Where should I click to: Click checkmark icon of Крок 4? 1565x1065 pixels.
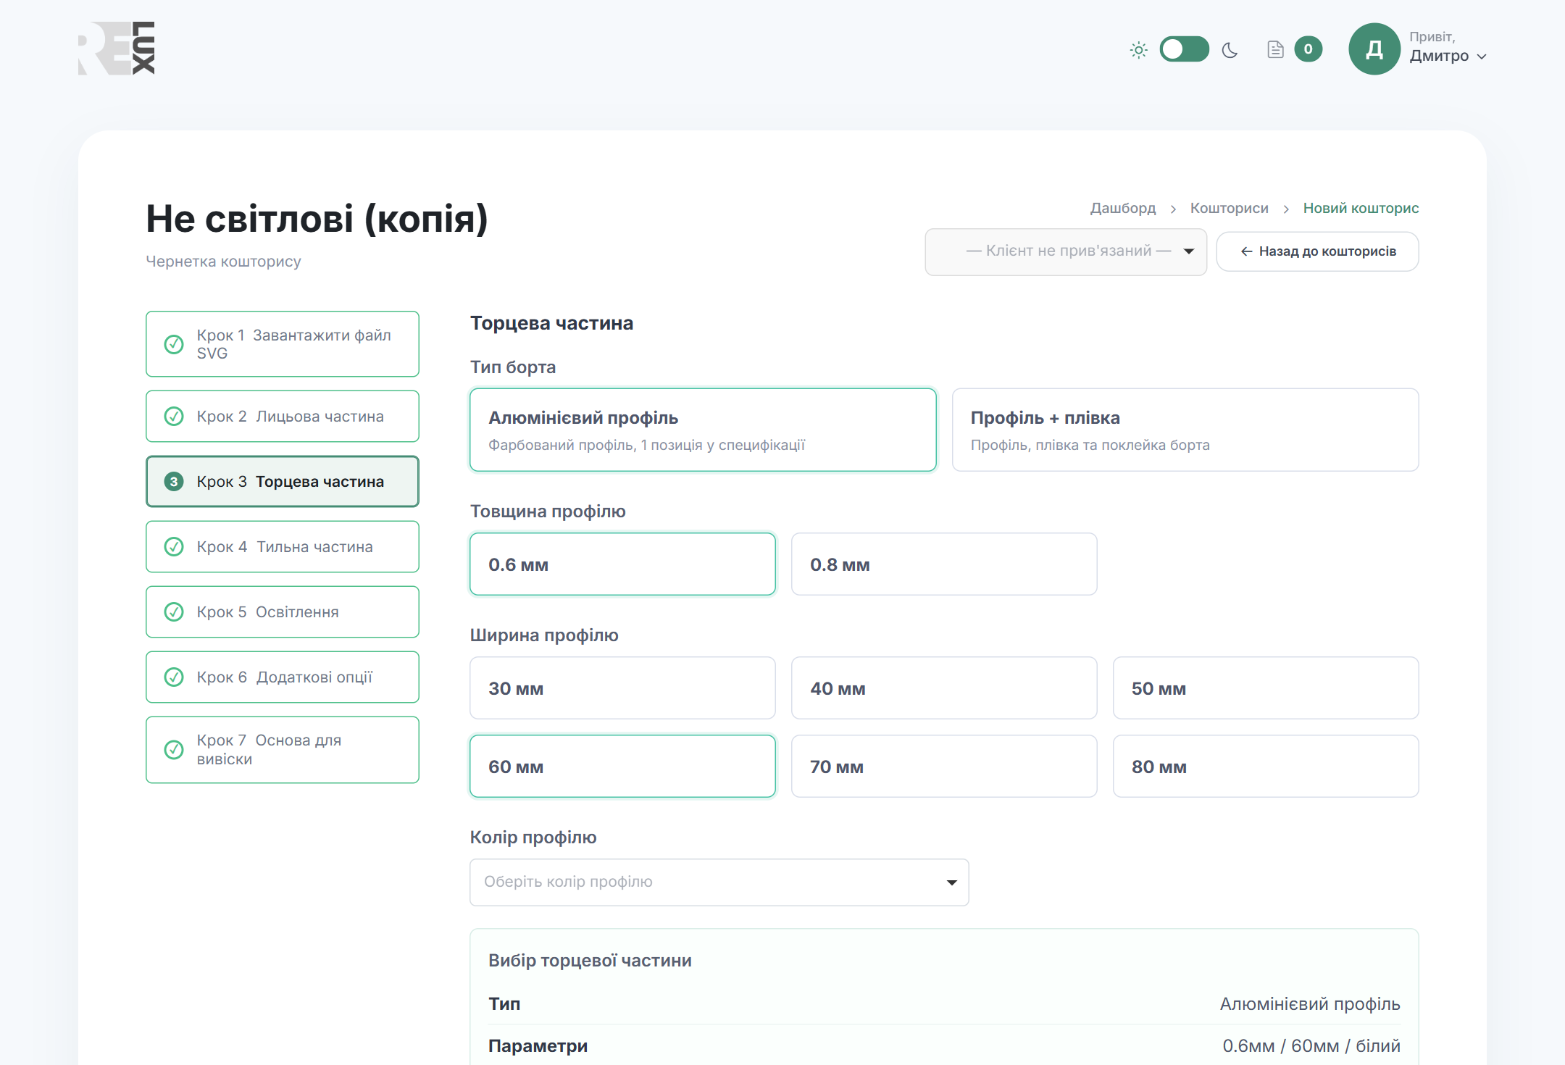click(174, 547)
